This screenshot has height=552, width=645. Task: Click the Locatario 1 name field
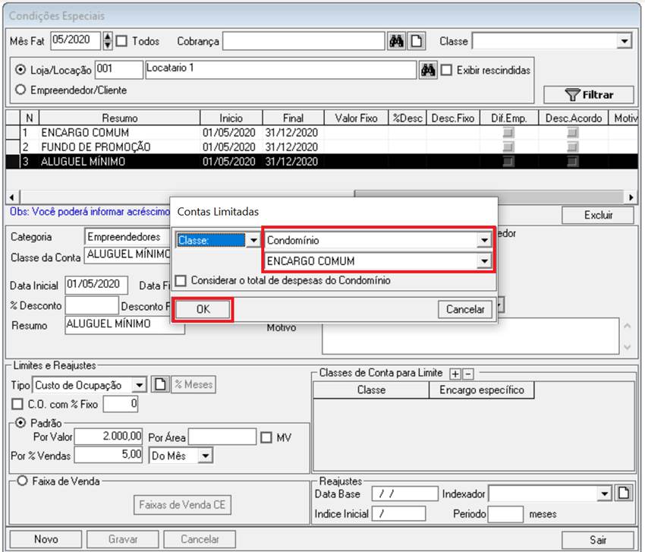tap(281, 70)
